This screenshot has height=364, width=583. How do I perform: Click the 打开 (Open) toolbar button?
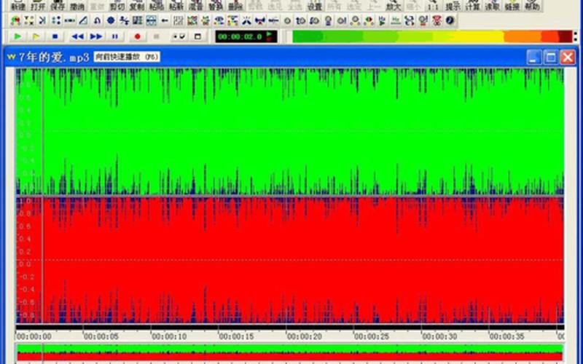38,5
